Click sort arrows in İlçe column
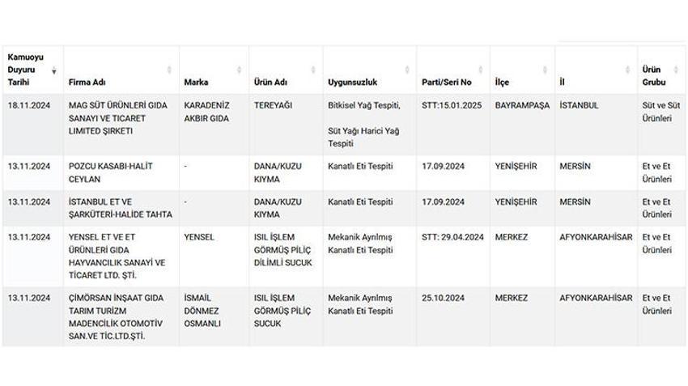The height and width of the screenshot is (386, 688). (x=545, y=70)
